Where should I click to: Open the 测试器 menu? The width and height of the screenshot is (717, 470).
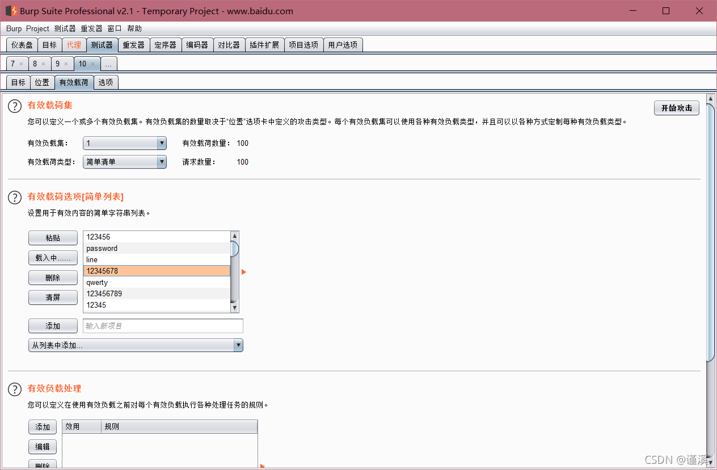tap(65, 28)
